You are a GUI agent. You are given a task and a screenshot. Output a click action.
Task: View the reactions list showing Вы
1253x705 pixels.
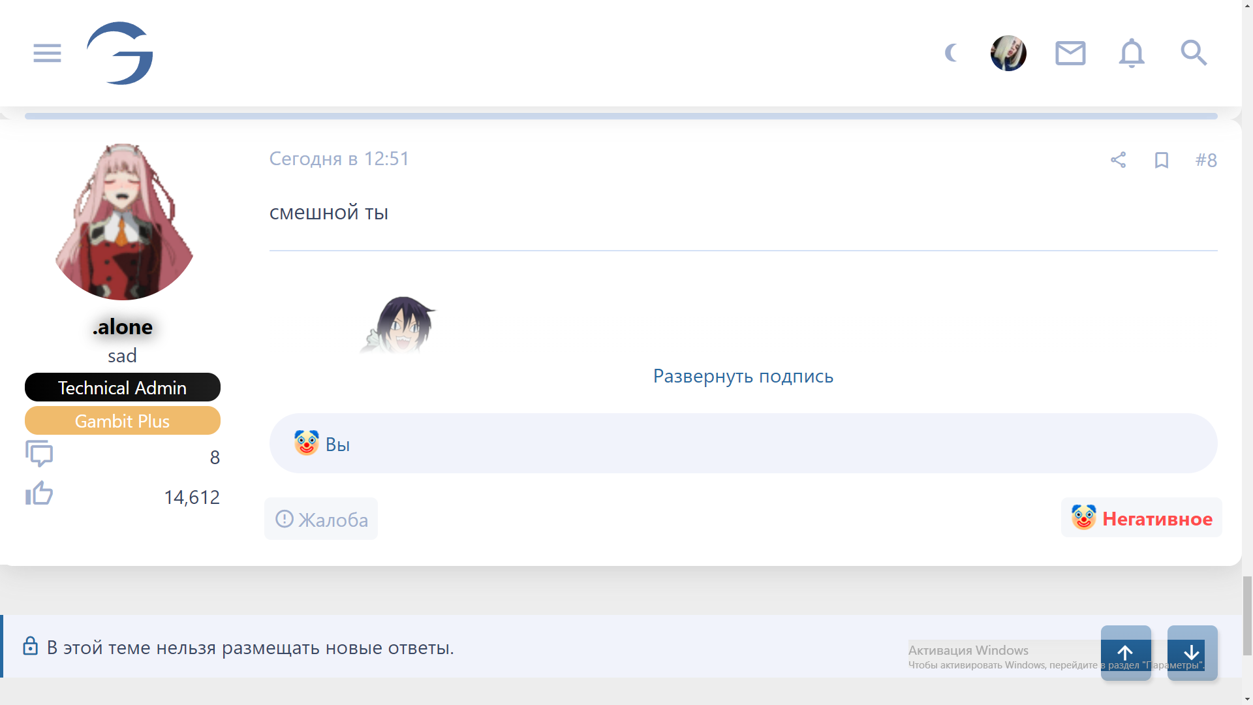[337, 445]
